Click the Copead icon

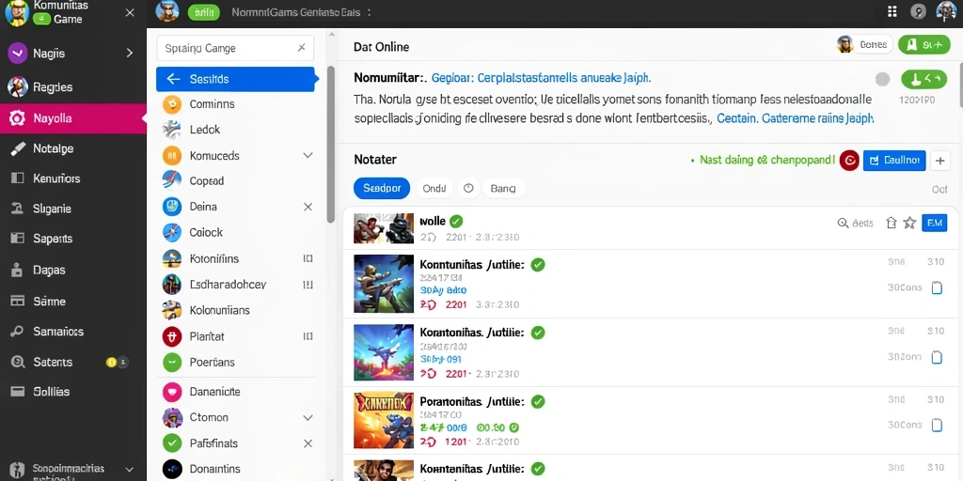tap(172, 180)
